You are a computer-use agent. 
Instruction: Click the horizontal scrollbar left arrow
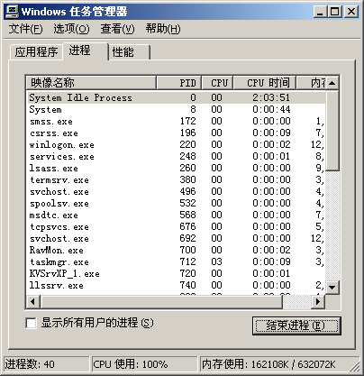[33, 301]
